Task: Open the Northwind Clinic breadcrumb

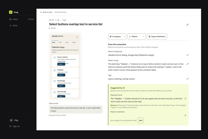Action: [x=61, y=12]
